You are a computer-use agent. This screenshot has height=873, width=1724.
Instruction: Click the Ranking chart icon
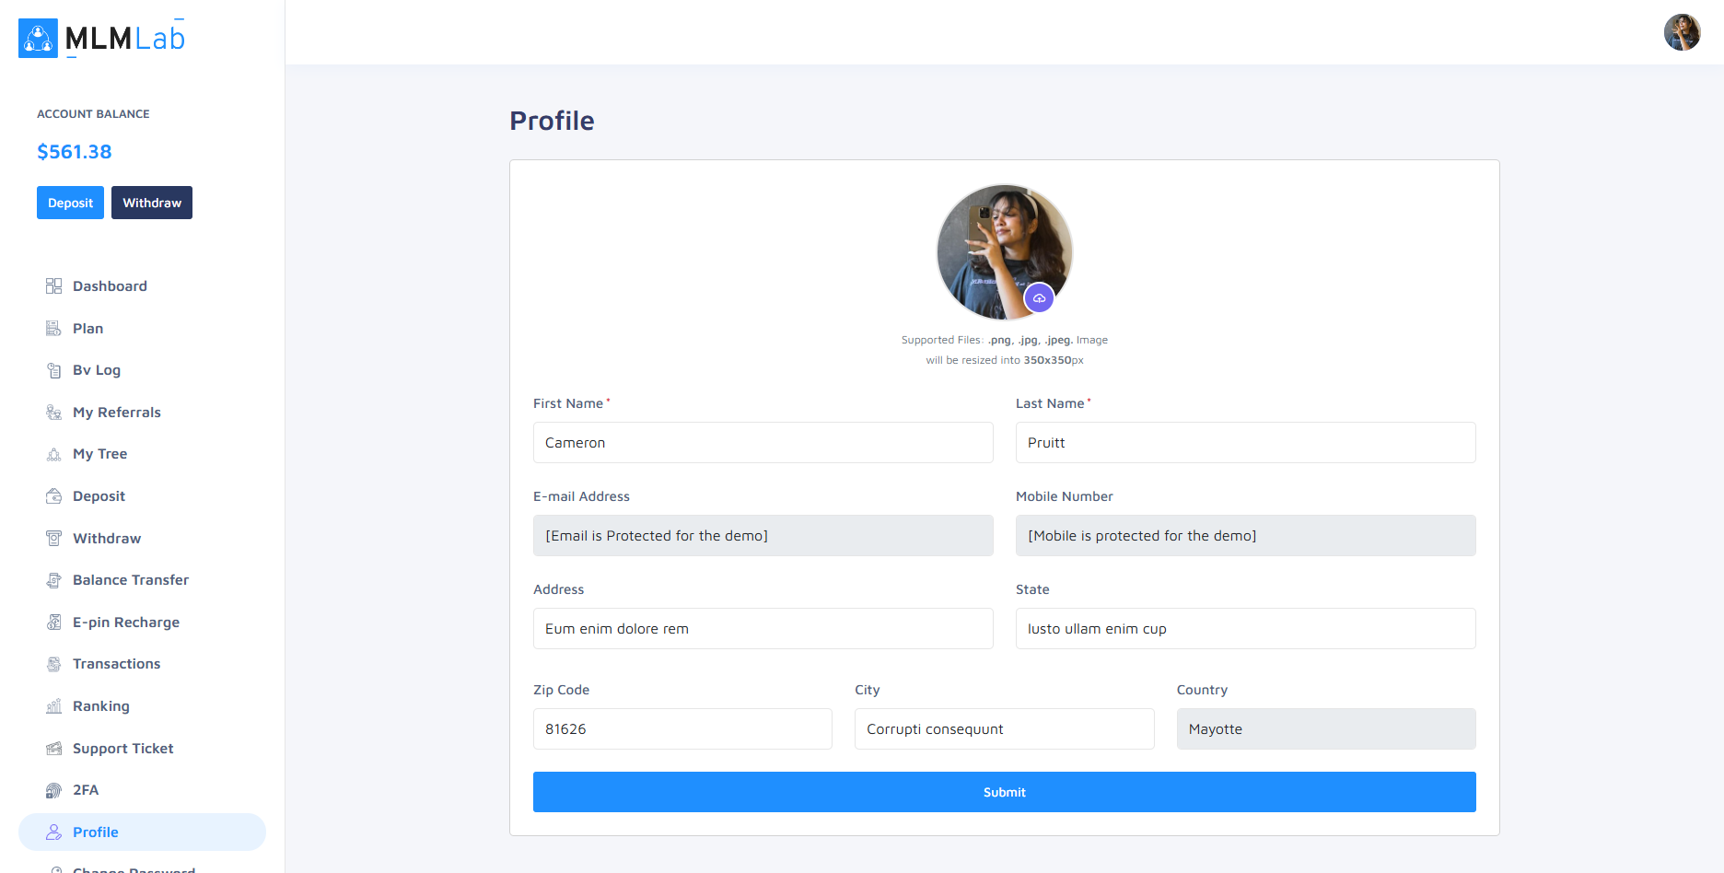click(x=53, y=706)
